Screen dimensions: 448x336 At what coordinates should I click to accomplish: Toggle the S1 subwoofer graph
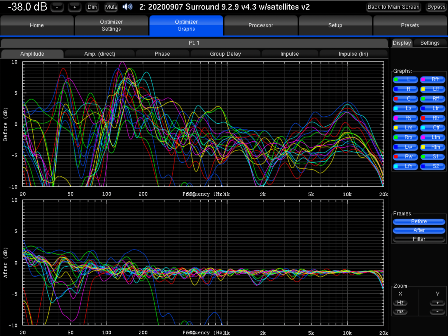pos(432,157)
